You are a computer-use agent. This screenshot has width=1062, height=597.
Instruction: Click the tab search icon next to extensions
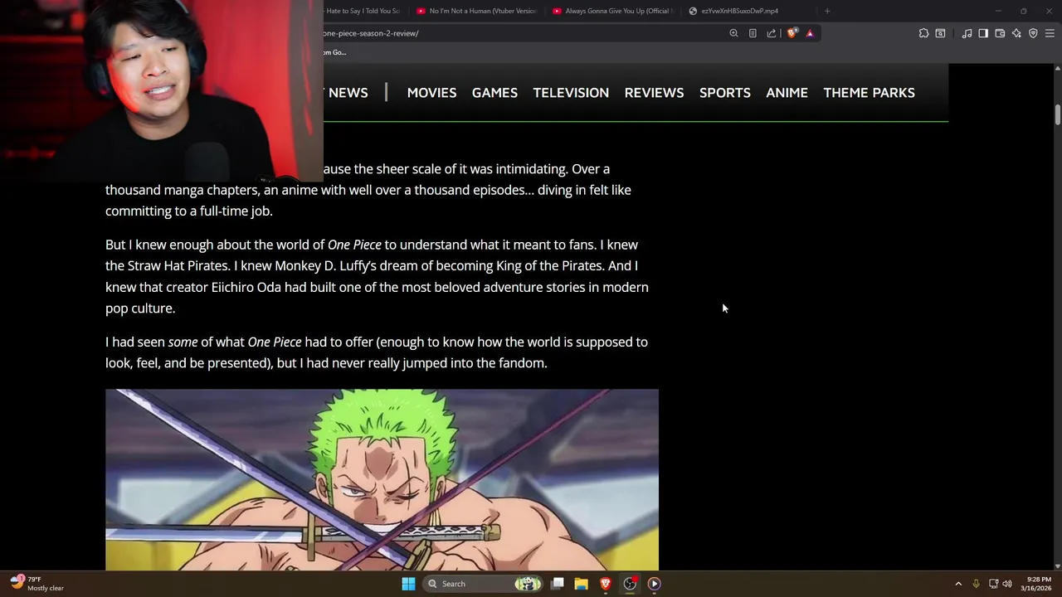940,33
